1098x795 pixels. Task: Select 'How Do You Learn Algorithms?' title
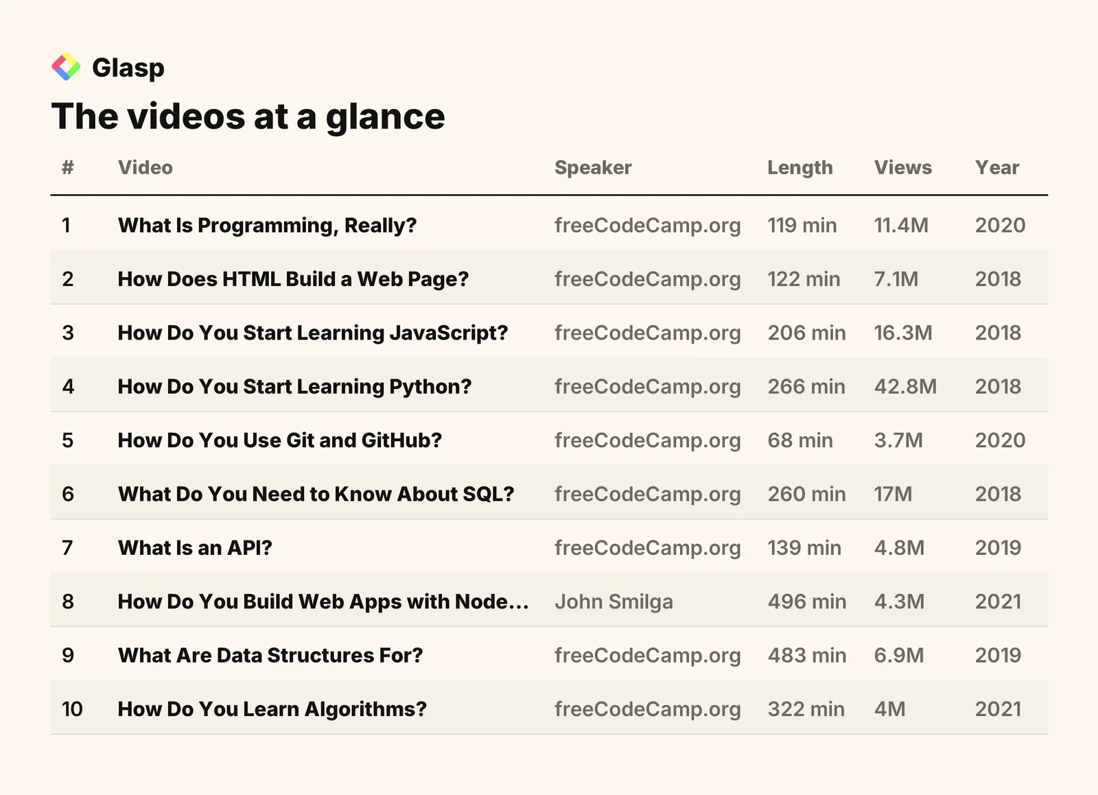click(x=272, y=709)
